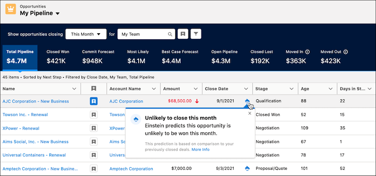Click the Unlikely to close this month heading
Screen dimensions: 376x176
pos(180,118)
